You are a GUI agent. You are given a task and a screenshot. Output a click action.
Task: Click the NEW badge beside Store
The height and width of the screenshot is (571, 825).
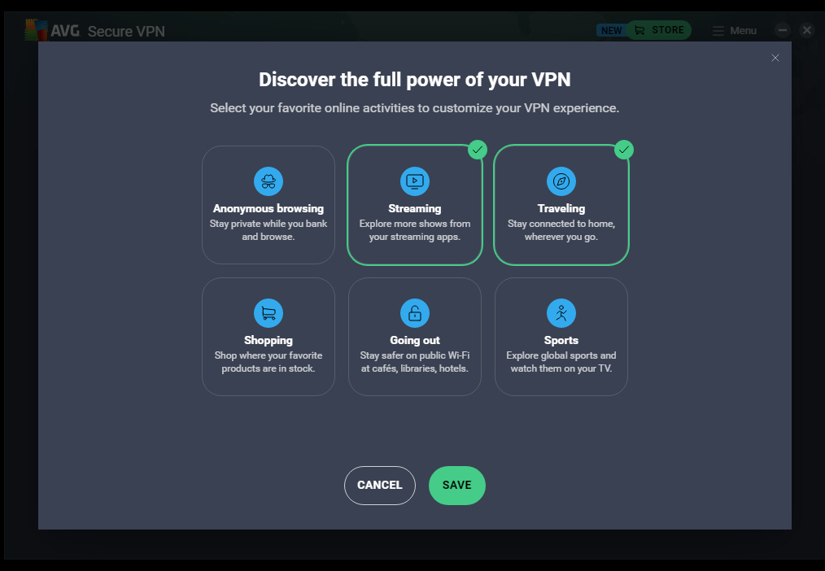(610, 31)
